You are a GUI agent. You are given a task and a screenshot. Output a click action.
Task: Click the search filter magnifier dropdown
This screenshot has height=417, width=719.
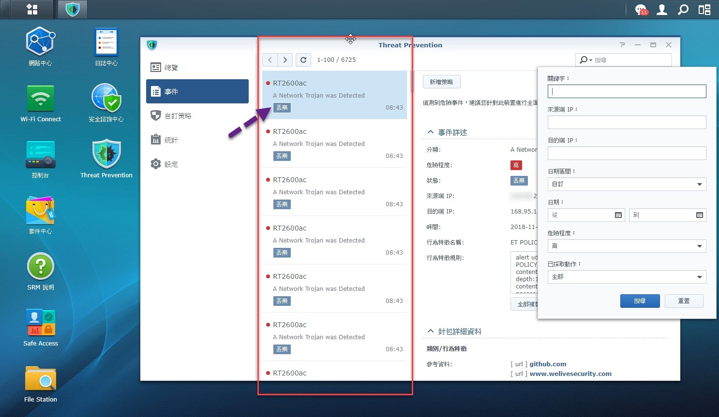586,60
